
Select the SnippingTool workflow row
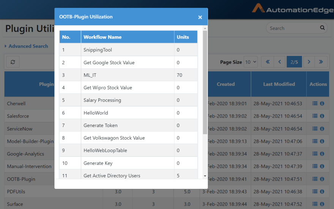click(128, 50)
